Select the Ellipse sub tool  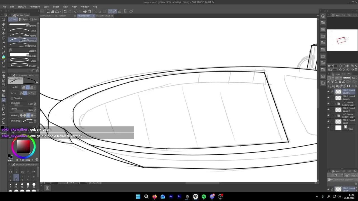(23, 60)
